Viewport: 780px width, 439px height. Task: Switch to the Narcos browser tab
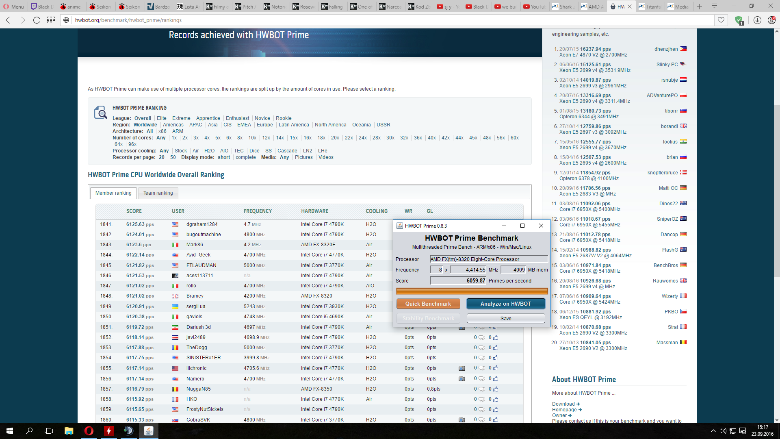click(390, 7)
